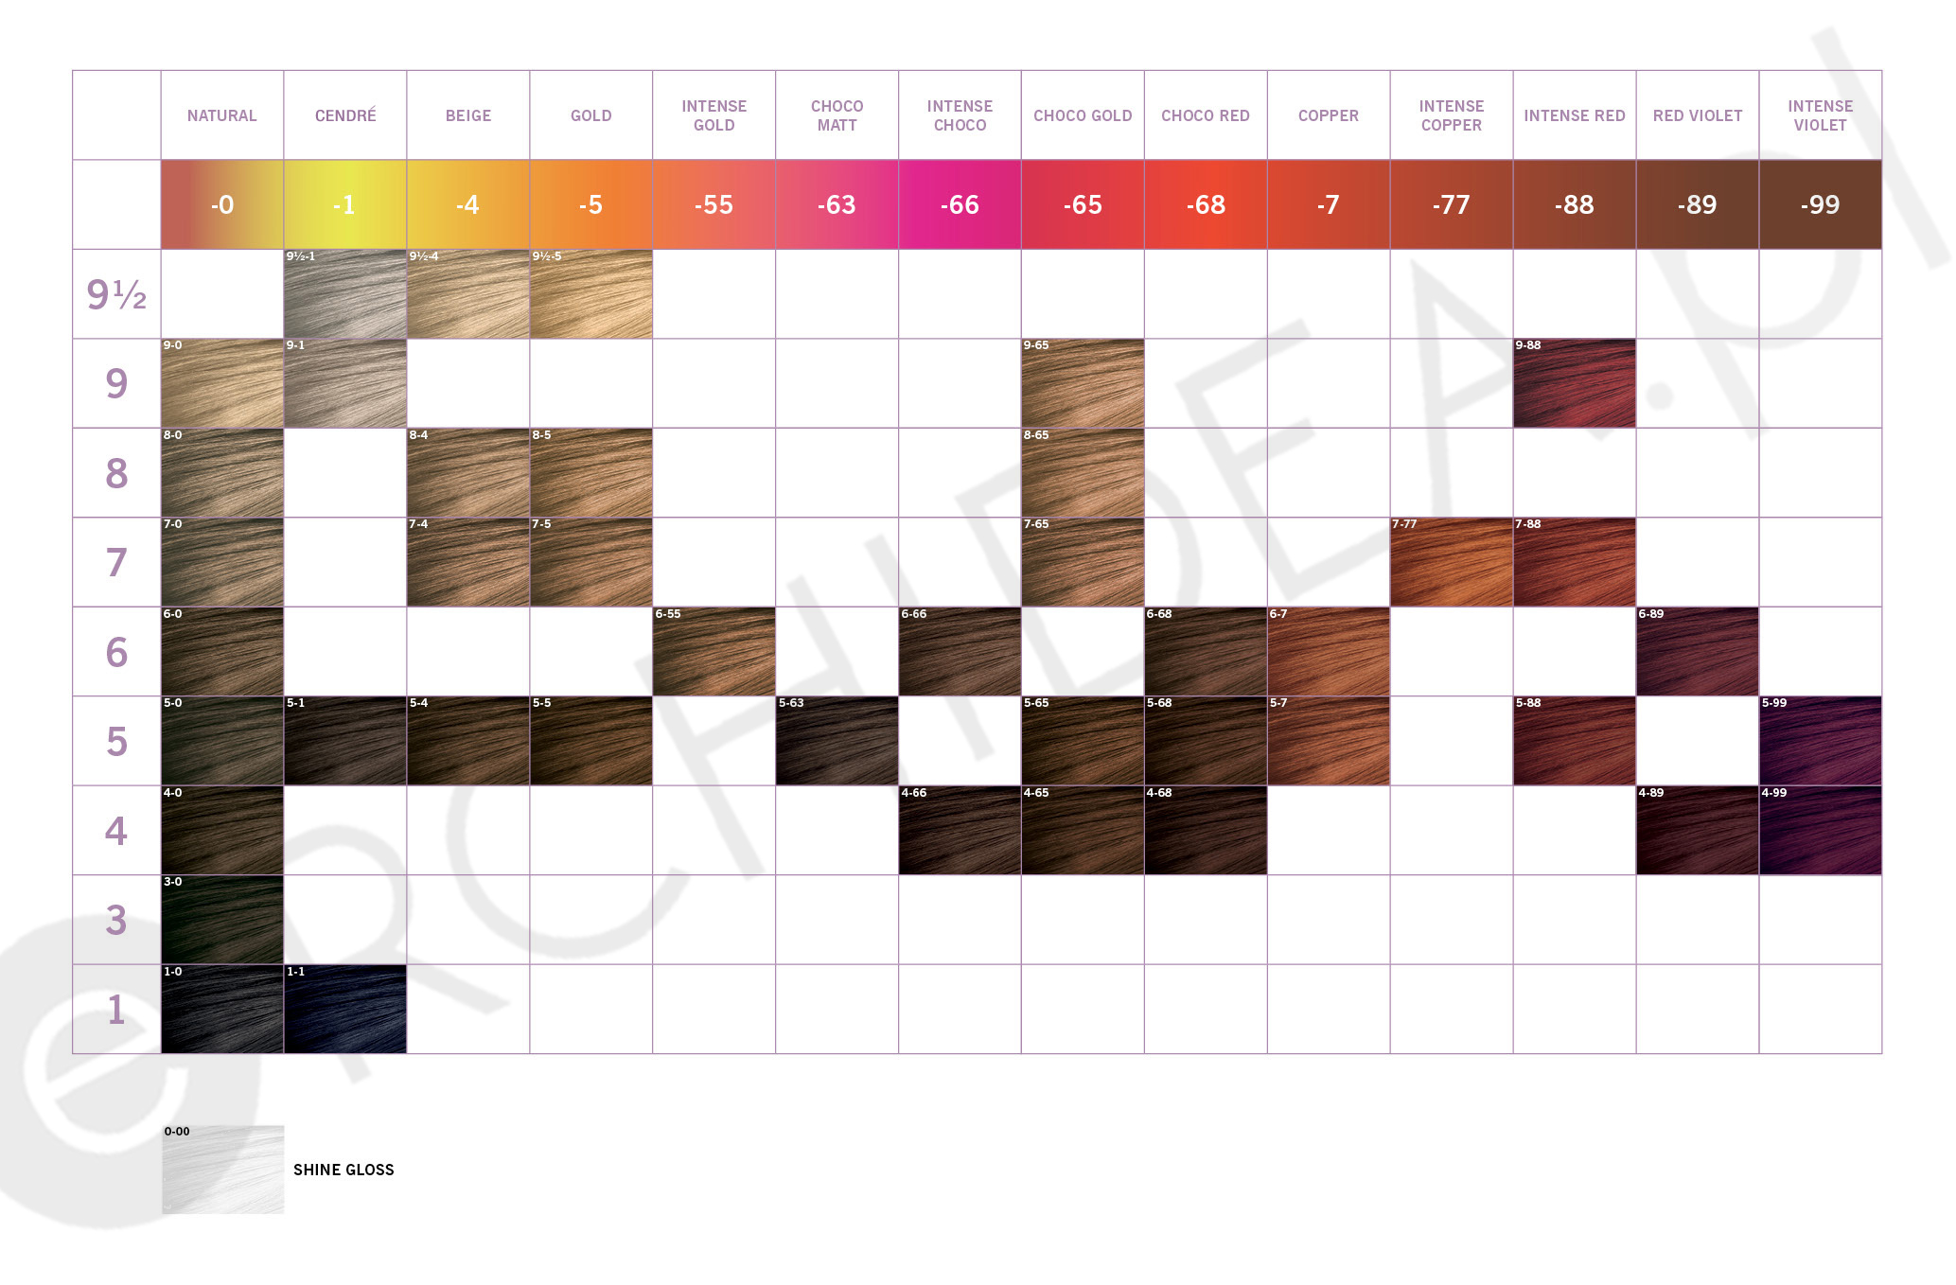
Task: Pick the 4-99 intense violet swatch
Action: [1821, 831]
